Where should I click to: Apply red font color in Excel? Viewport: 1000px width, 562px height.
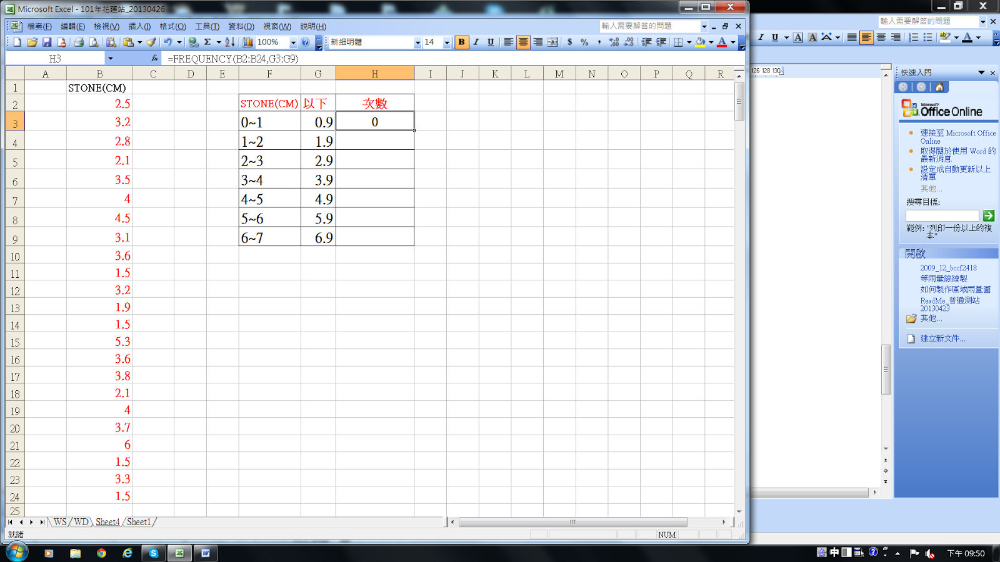(x=722, y=42)
